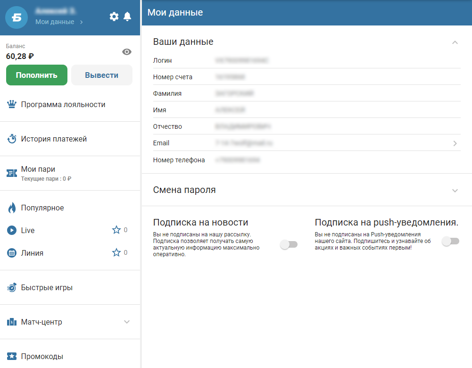Click the green Пополнить button
Viewport: 472px width, 368px height.
(x=37, y=75)
